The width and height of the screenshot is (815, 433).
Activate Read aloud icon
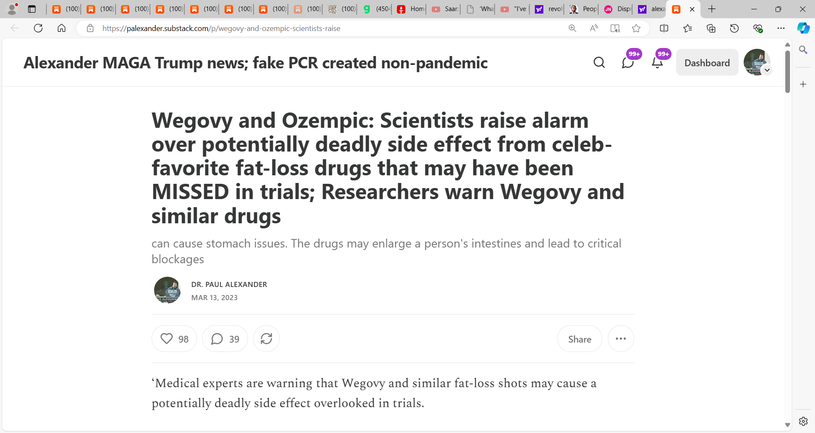(x=594, y=28)
